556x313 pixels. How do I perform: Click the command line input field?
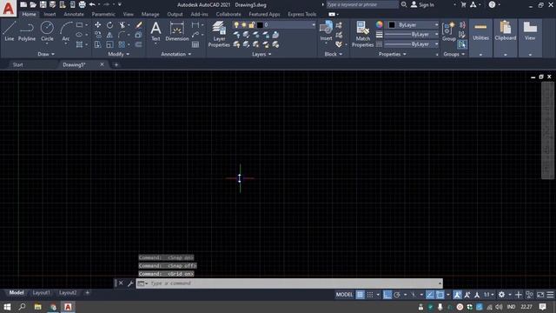289,283
